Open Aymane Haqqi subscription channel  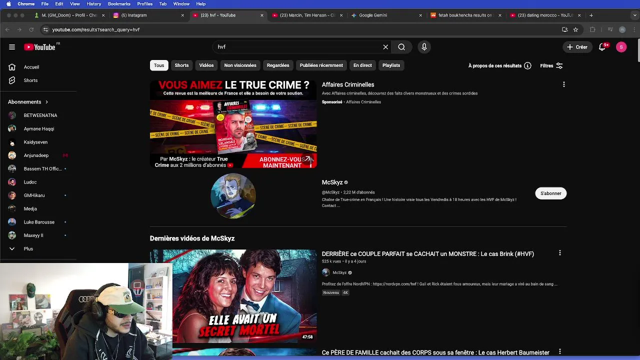point(38,129)
